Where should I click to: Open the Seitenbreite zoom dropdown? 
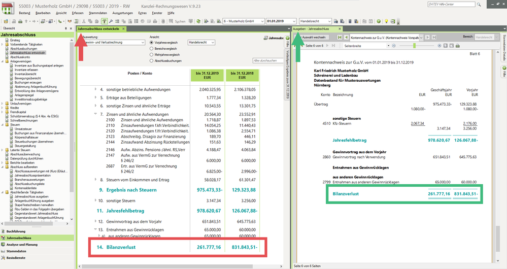[388, 46]
